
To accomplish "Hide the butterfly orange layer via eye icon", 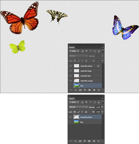I will pyautogui.click(x=71, y=81).
